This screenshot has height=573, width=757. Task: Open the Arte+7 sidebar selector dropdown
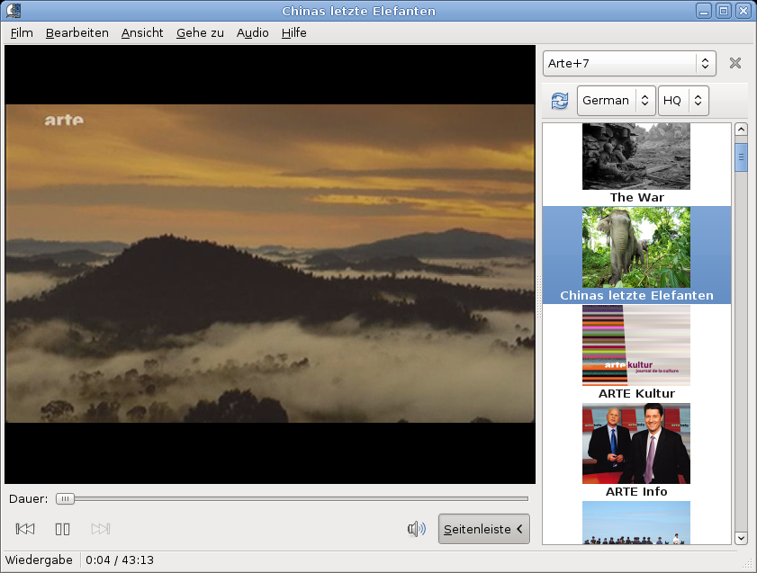pyautogui.click(x=629, y=63)
